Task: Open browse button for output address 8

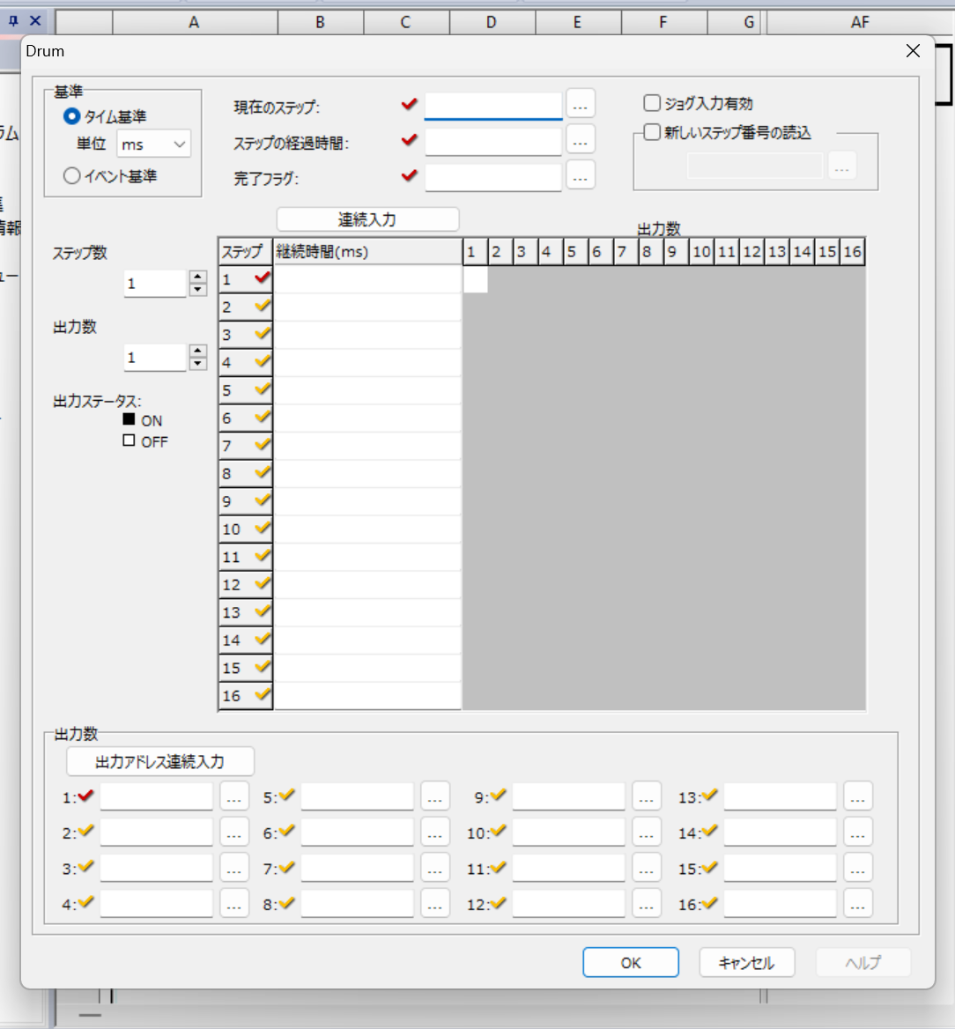Action: (435, 904)
